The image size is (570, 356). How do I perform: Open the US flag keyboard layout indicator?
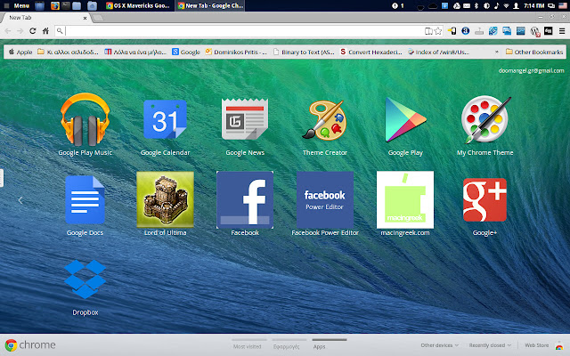563,5
